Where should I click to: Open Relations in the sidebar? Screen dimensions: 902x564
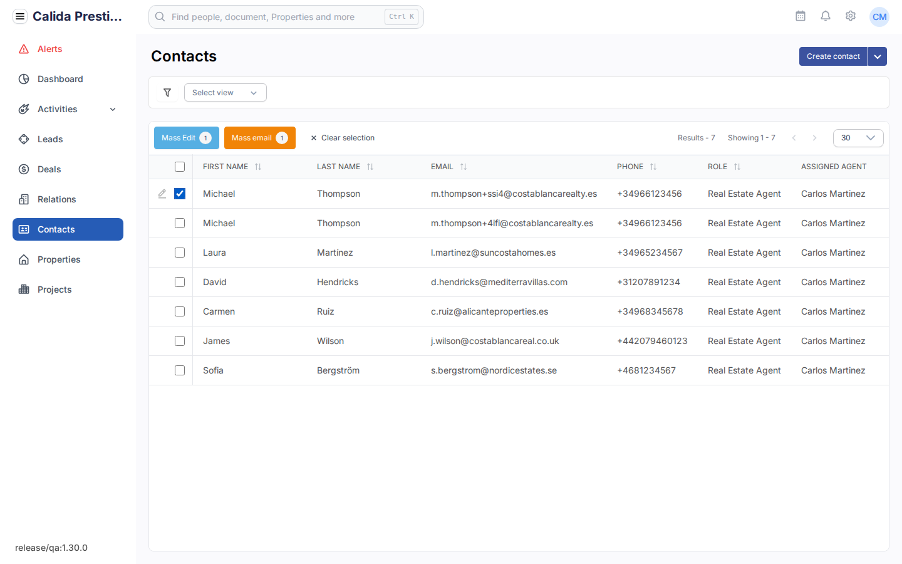click(x=68, y=199)
